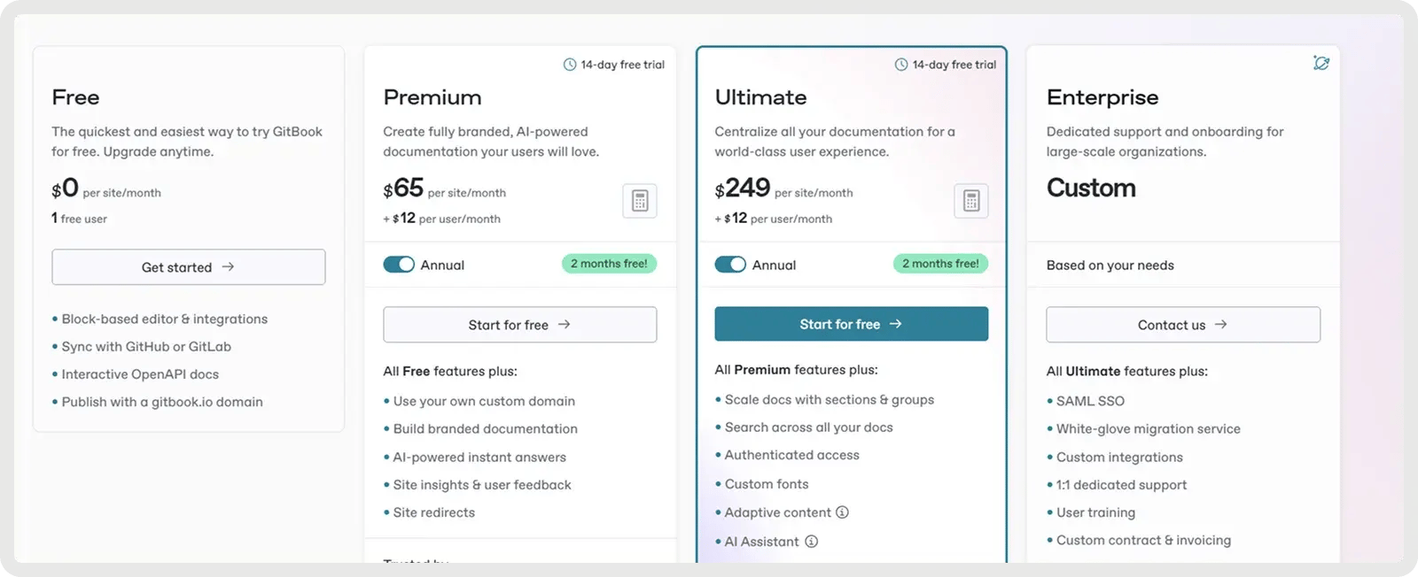Click the AI Assistant feature text
1418x577 pixels.
tap(761, 542)
